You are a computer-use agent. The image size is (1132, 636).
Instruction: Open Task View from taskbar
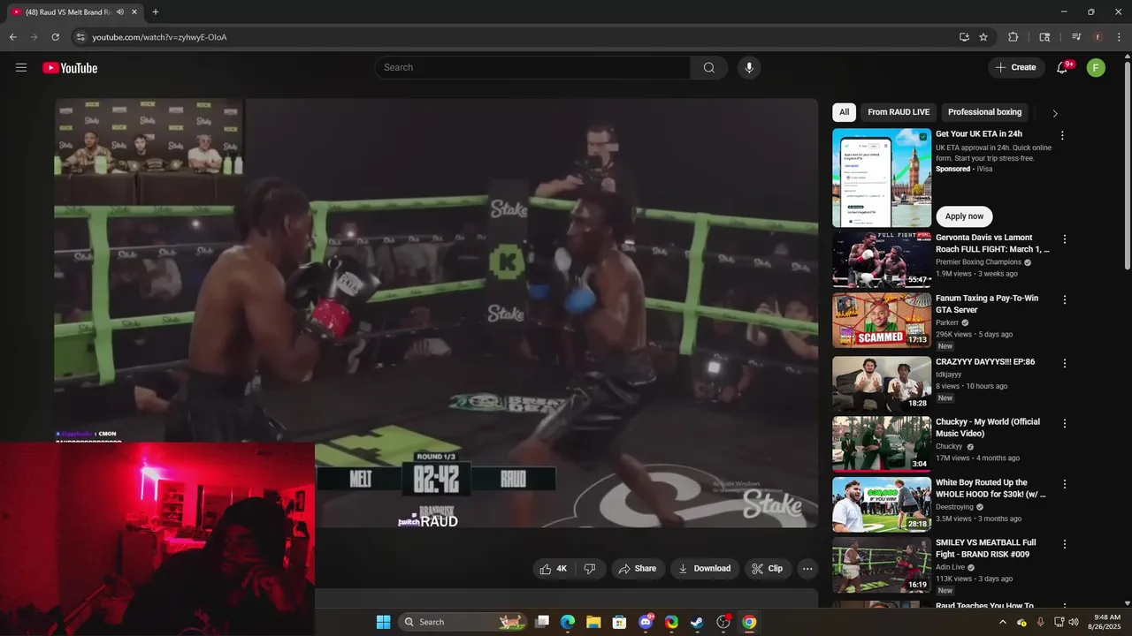[x=542, y=622]
